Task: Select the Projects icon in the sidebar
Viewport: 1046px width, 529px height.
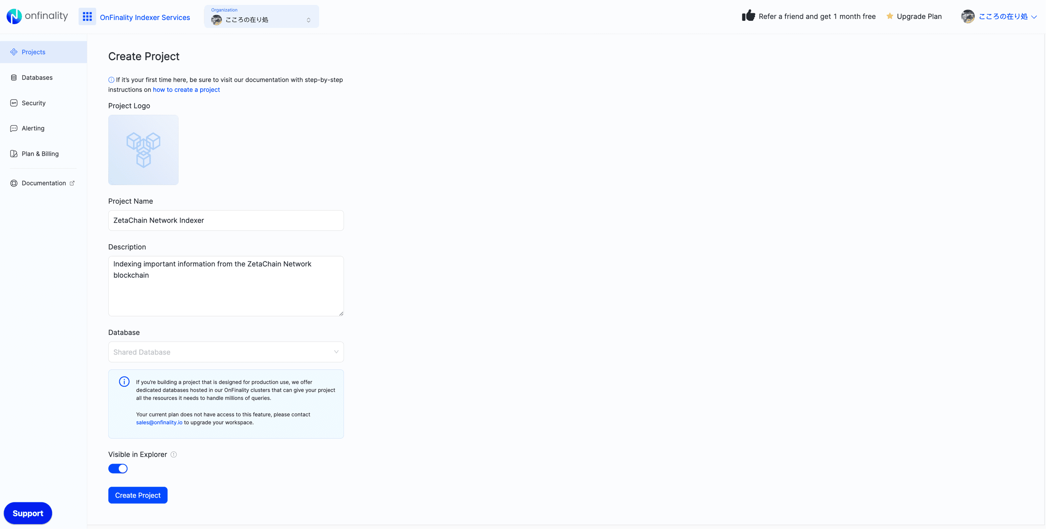Action: (14, 52)
